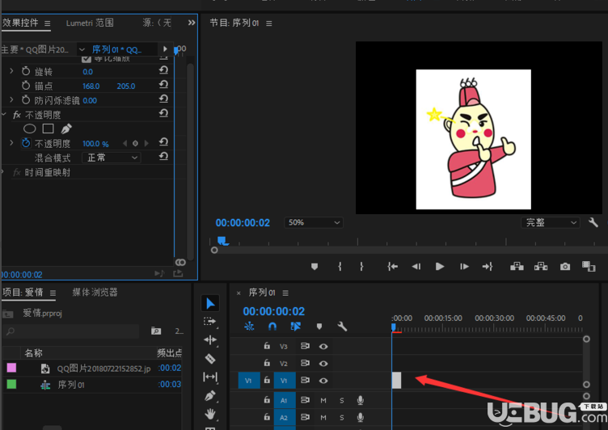
Task: Create ellipse opacity mask
Action: 29,129
